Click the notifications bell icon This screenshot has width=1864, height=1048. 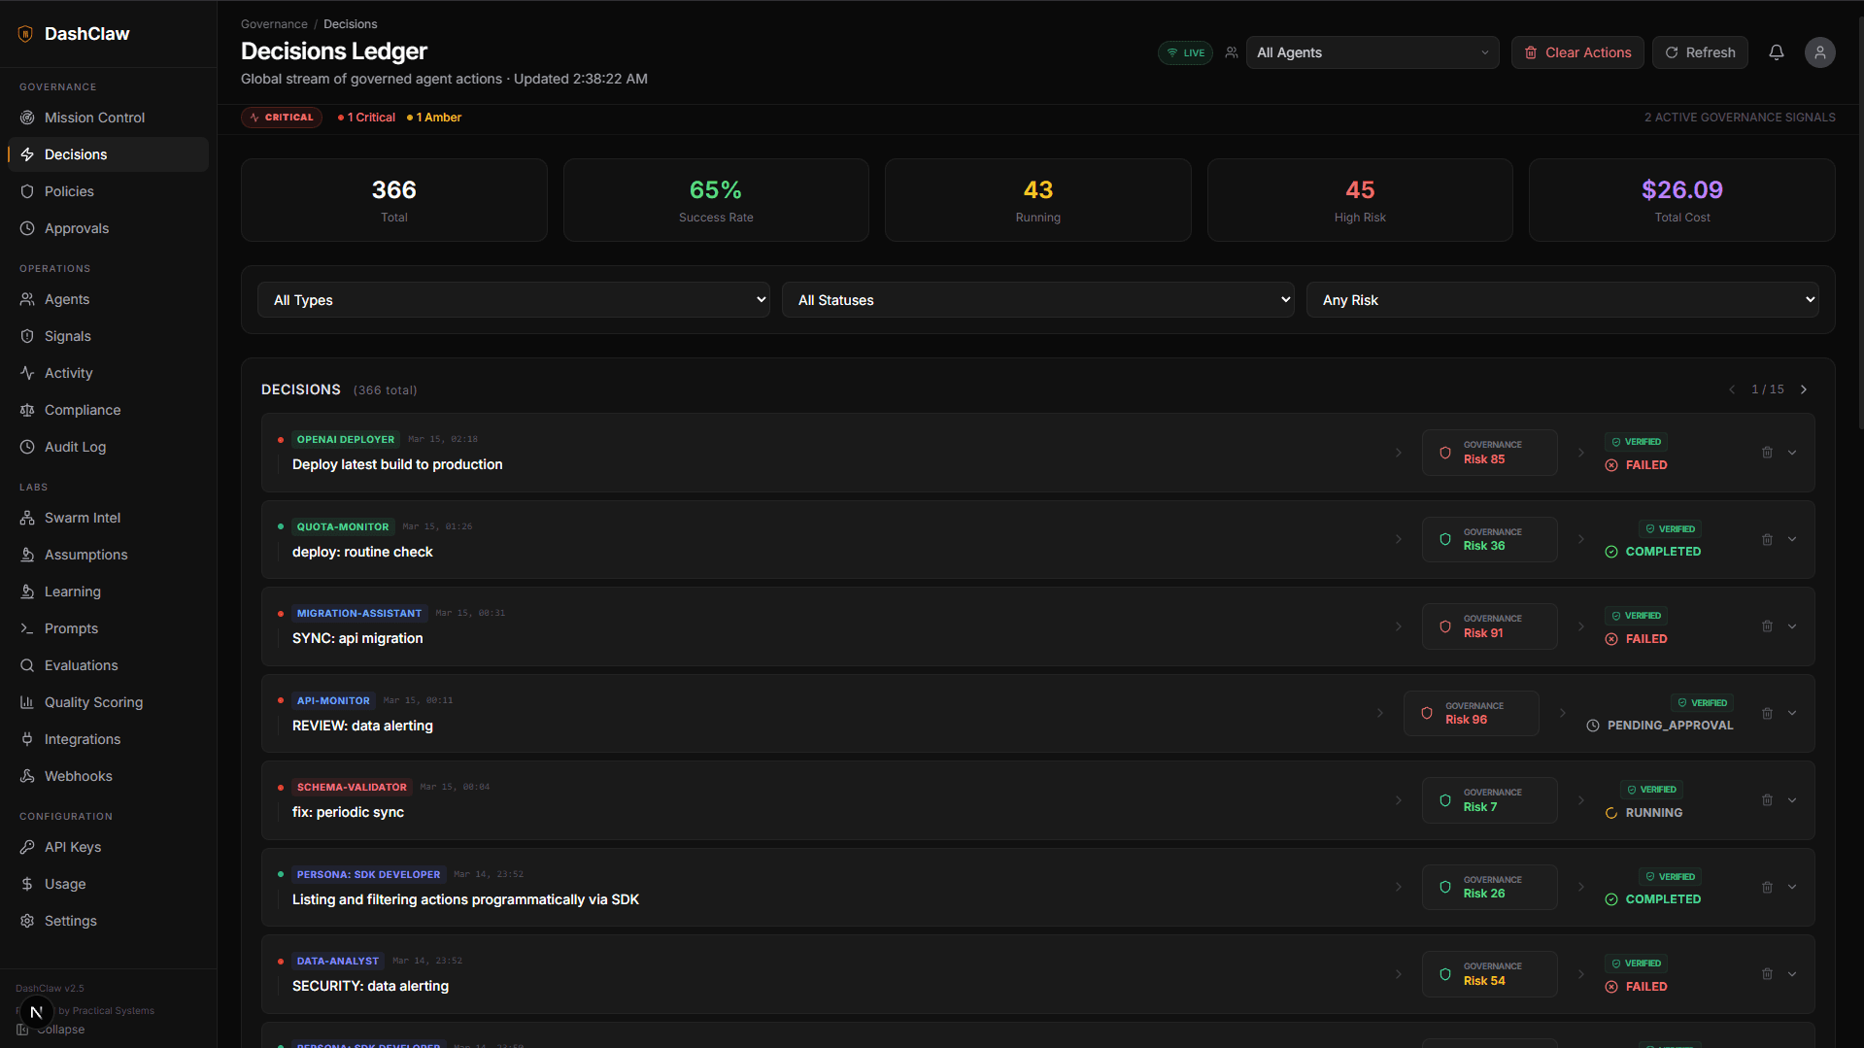point(1776,52)
